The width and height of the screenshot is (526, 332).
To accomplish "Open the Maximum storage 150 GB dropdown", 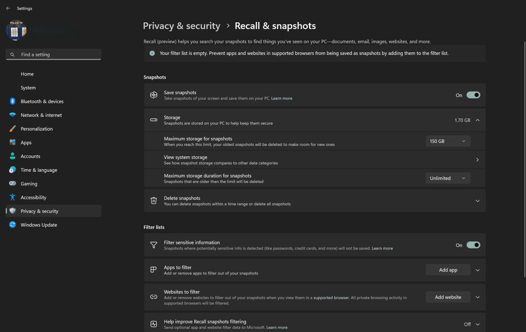I will (x=447, y=141).
